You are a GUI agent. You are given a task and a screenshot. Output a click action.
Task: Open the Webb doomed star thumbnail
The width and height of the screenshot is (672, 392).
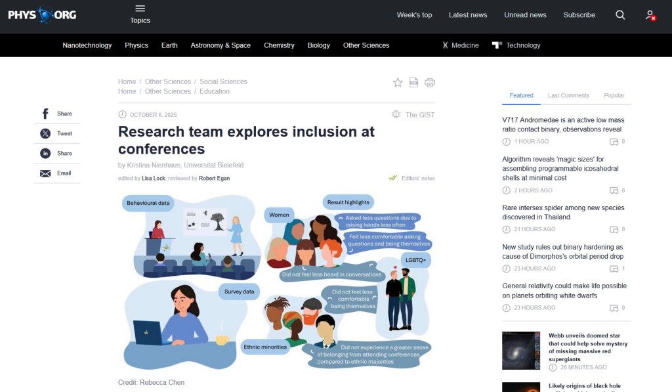click(x=521, y=350)
